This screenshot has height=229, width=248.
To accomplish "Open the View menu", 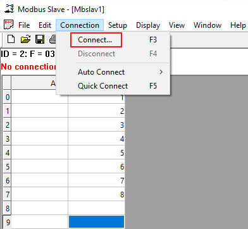I will coord(177,25).
